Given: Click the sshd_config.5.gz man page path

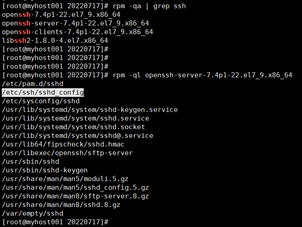Looking at the screenshot, I should tap(75, 187).
